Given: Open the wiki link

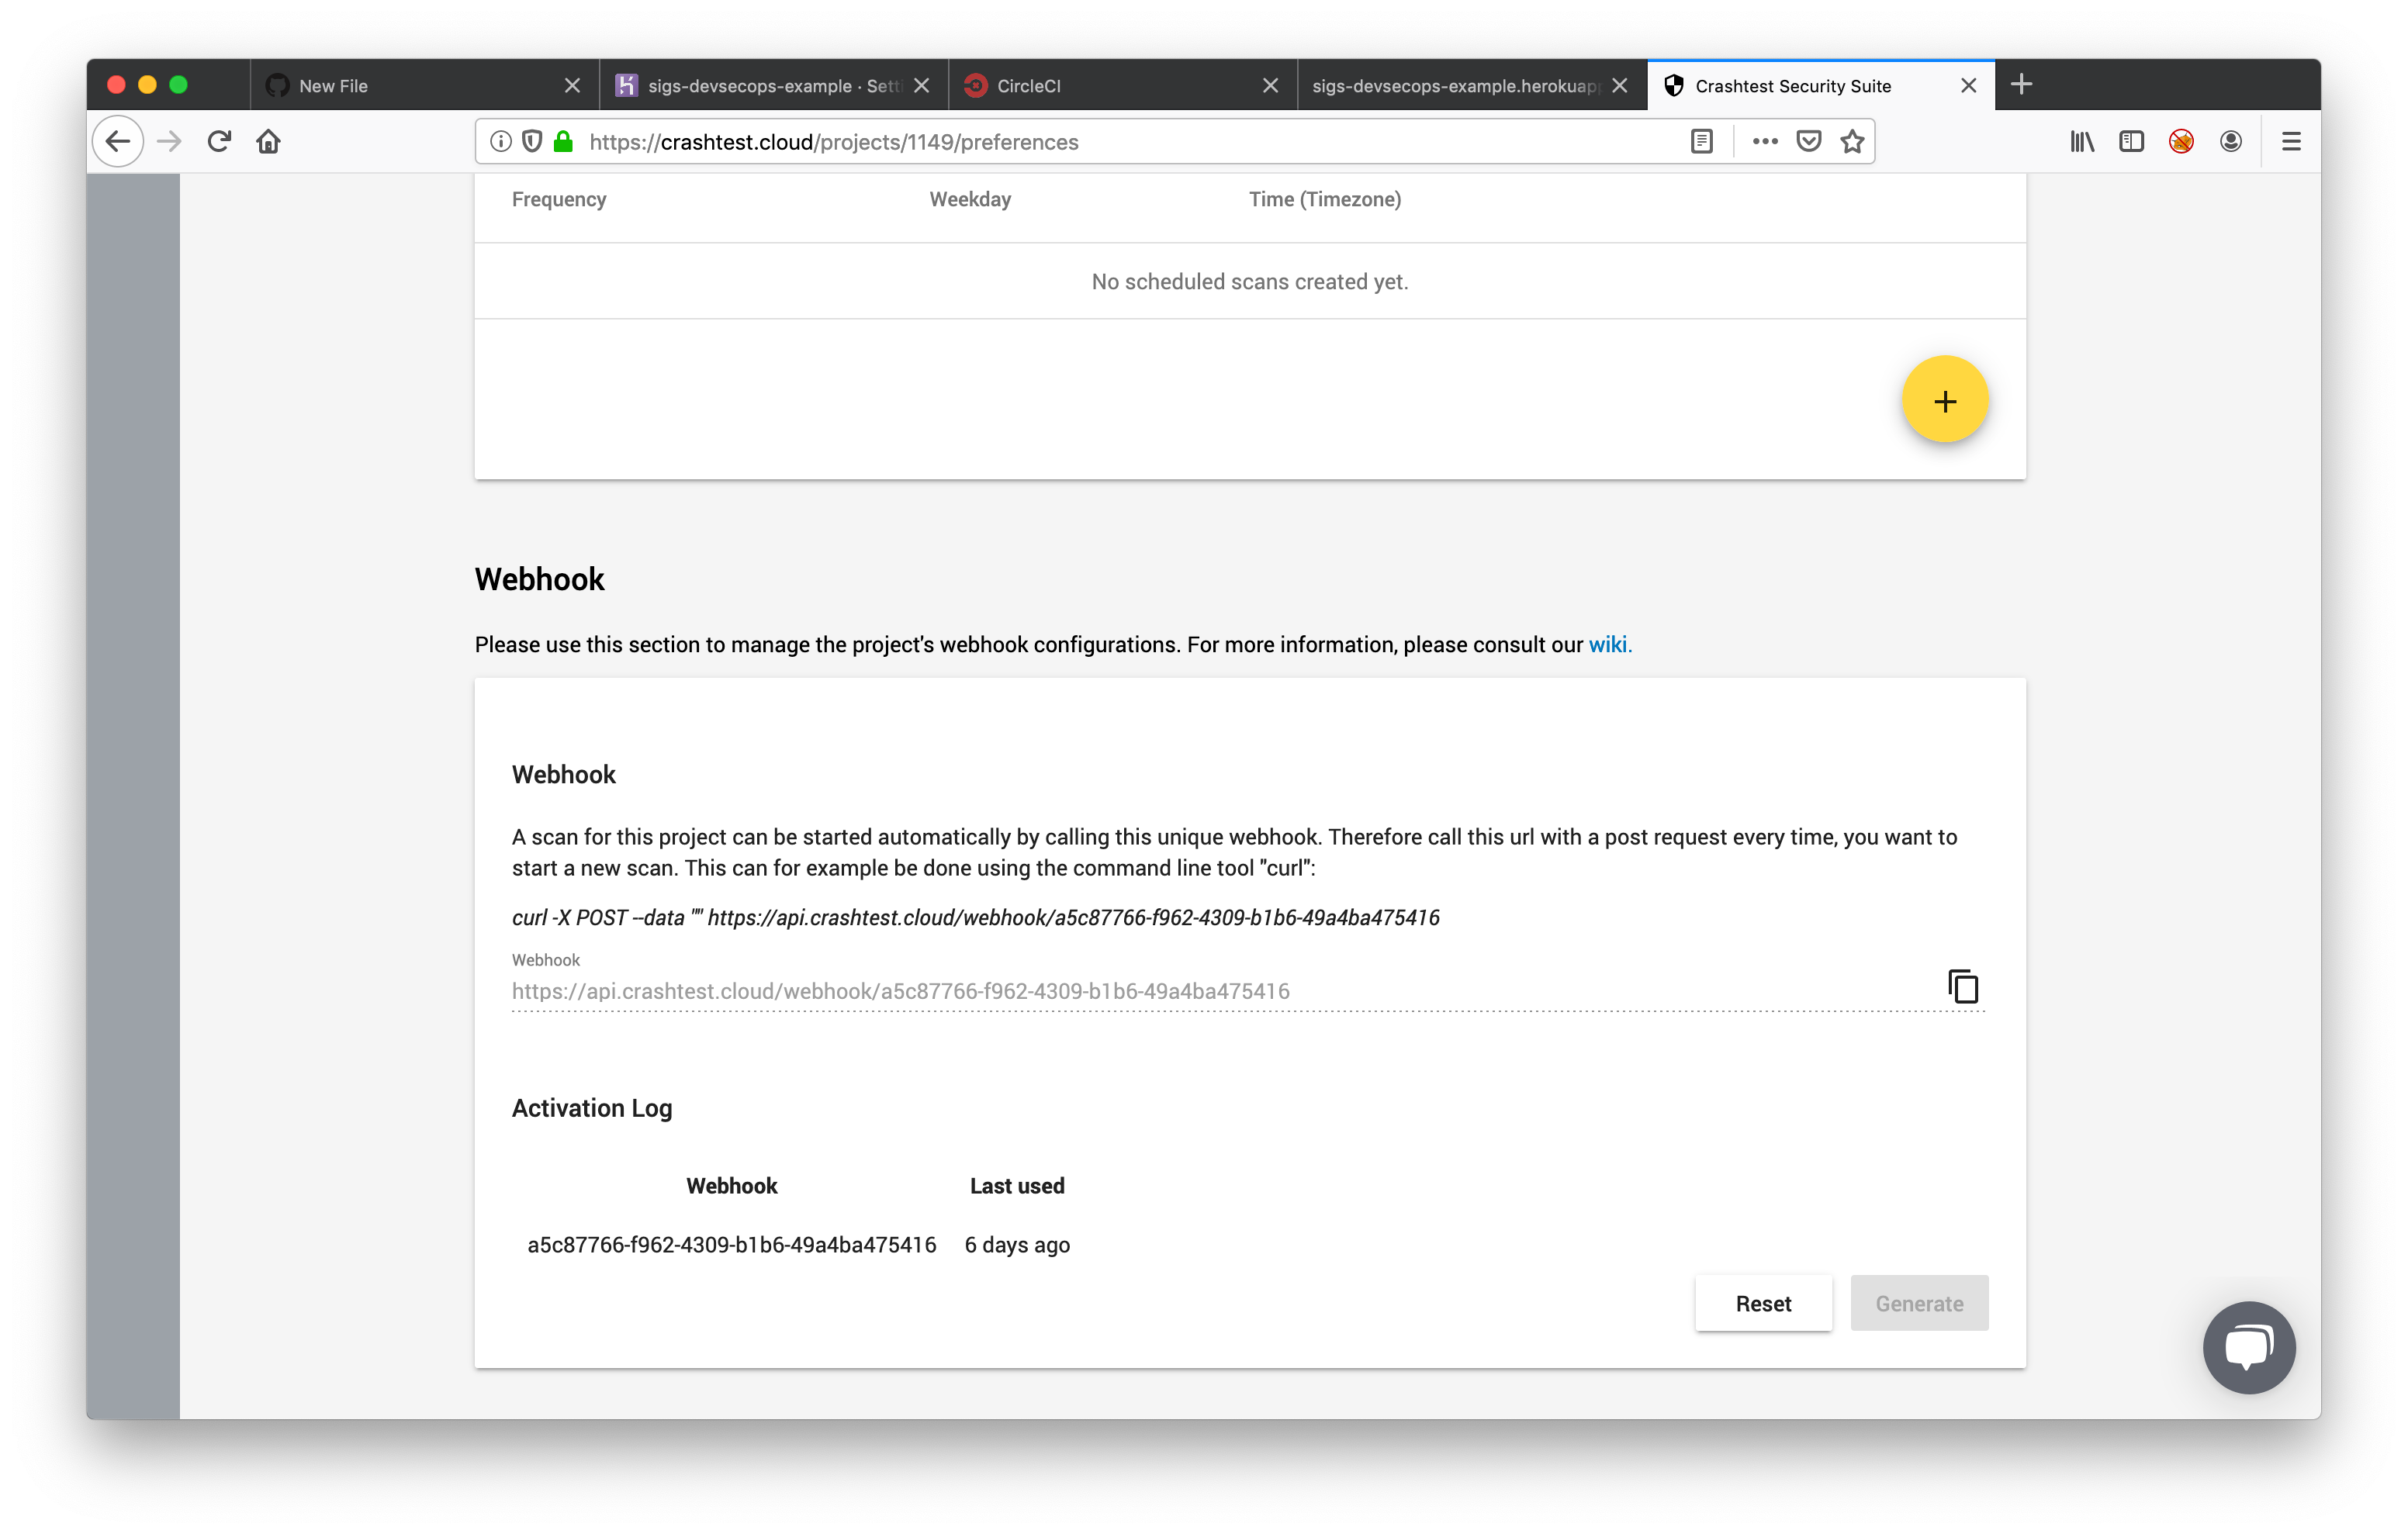Looking at the screenshot, I should 1609,645.
